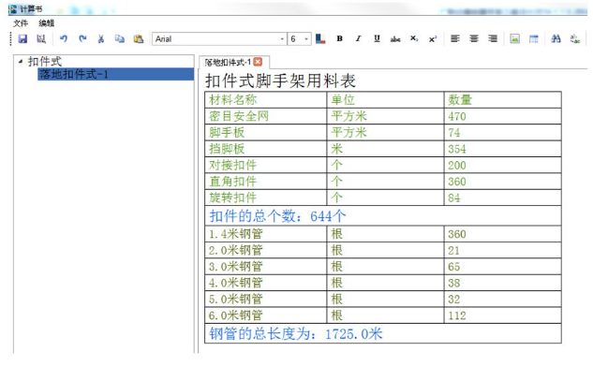The image size is (593, 366).
Task: Click the quantity 112 cell
Action: point(503,315)
